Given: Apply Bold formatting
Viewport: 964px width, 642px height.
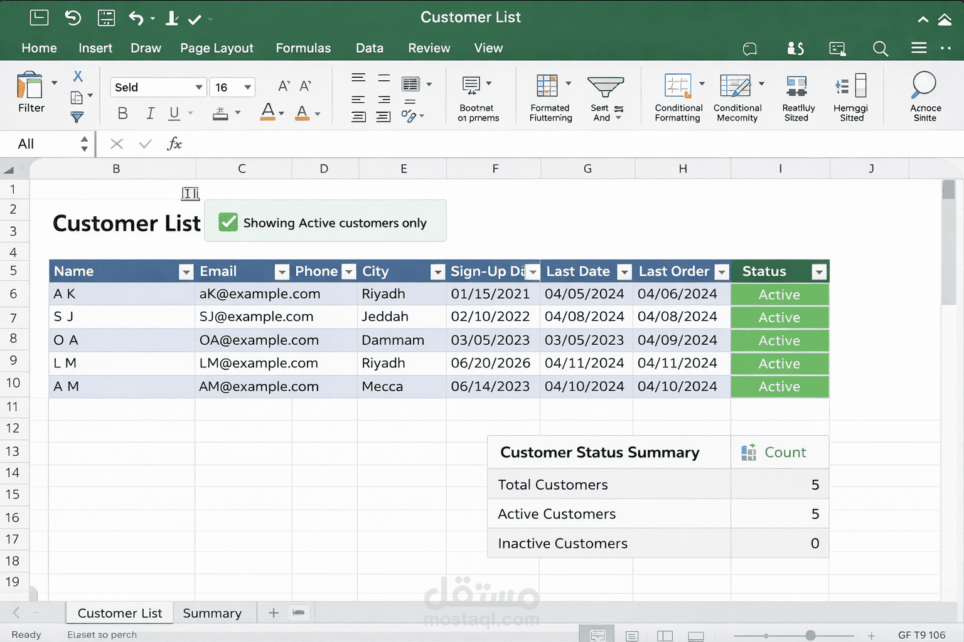Looking at the screenshot, I should (x=122, y=113).
